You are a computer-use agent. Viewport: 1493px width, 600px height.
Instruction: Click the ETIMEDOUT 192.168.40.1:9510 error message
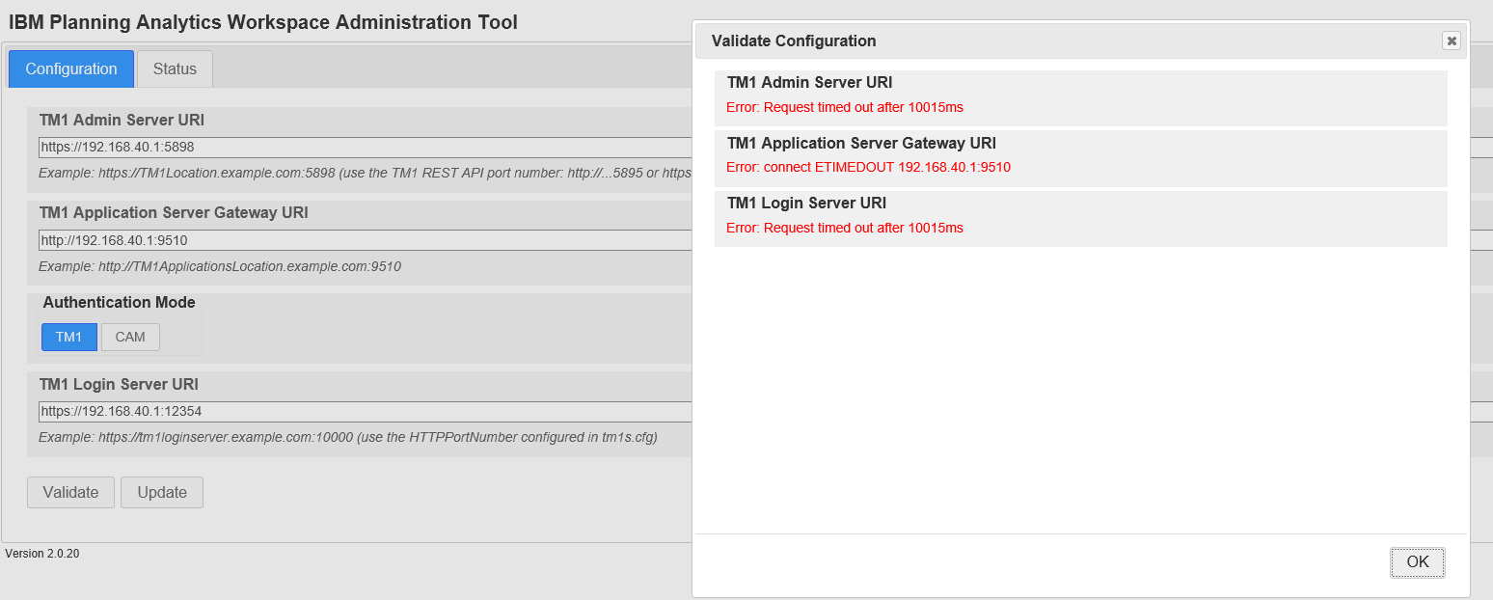pyautogui.click(x=868, y=167)
